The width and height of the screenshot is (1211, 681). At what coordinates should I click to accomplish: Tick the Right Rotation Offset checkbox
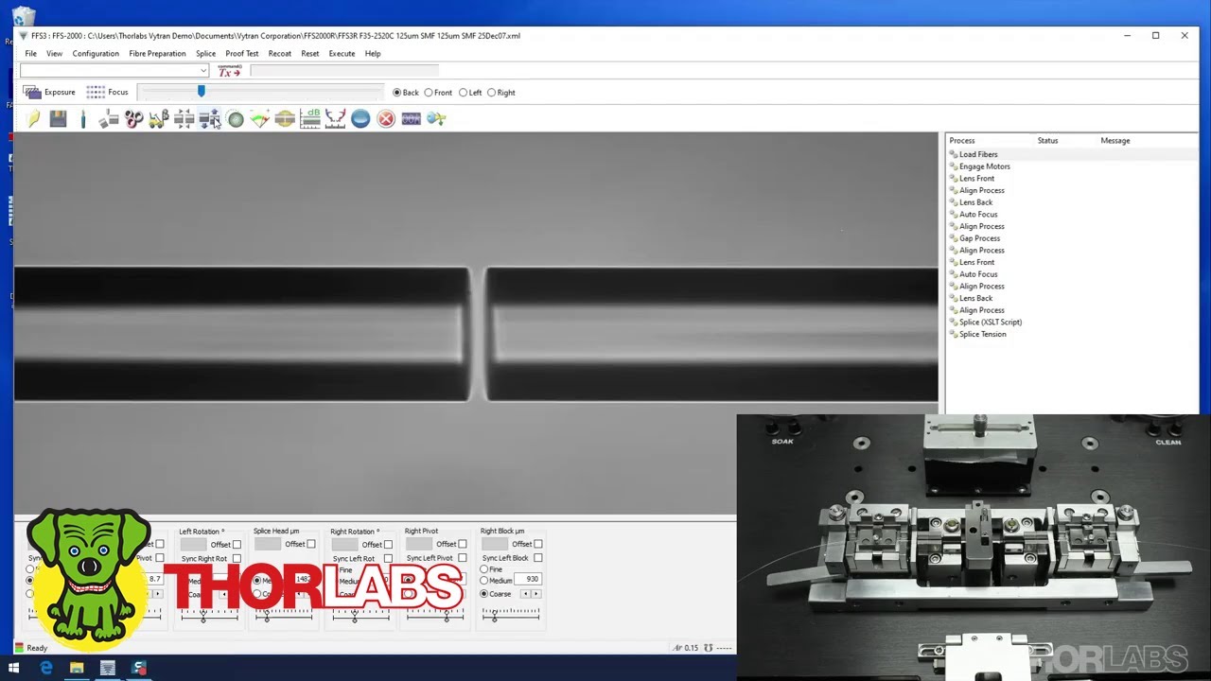pos(388,545)
